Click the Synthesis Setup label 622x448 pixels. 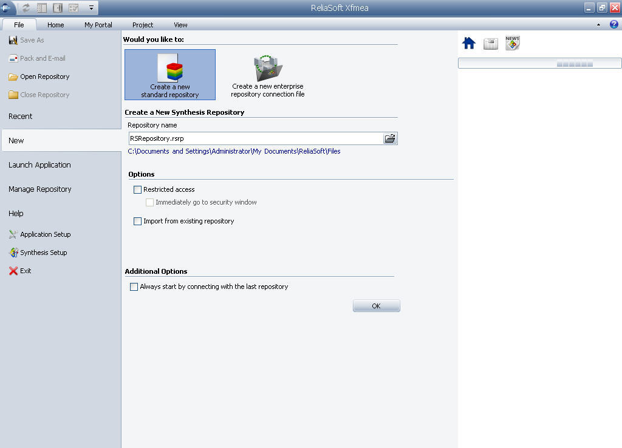44,253
